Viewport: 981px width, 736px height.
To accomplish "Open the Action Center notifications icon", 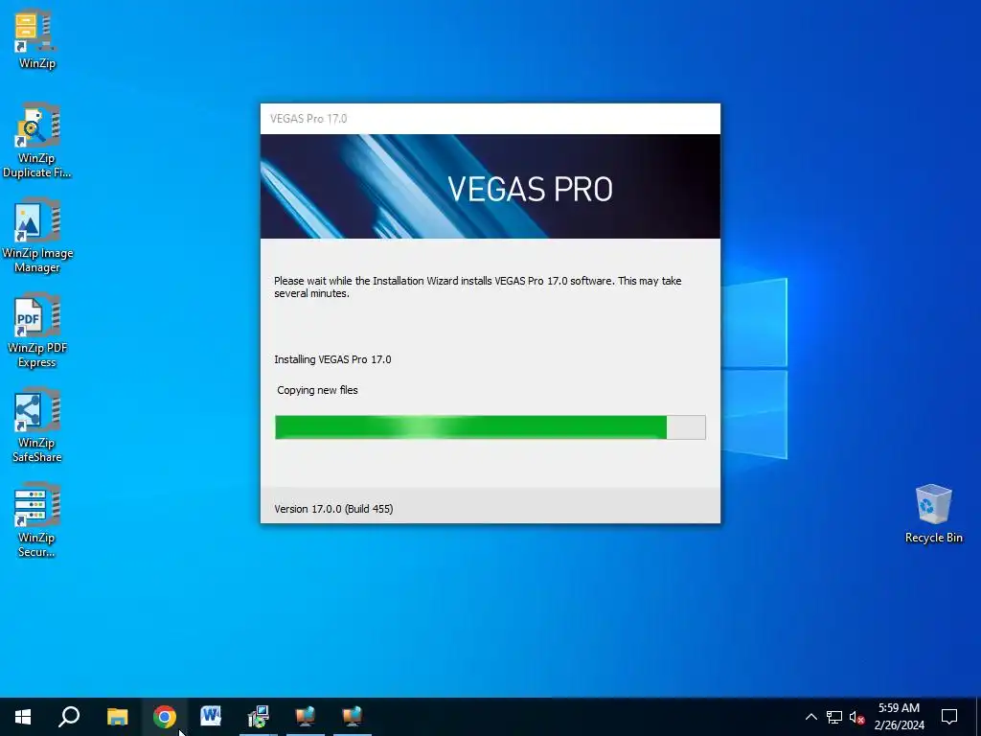I will 949,717.
